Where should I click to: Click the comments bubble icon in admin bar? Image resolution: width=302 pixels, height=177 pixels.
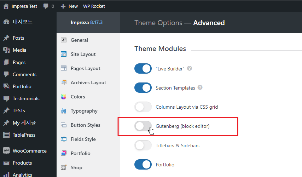coord(46,6)
